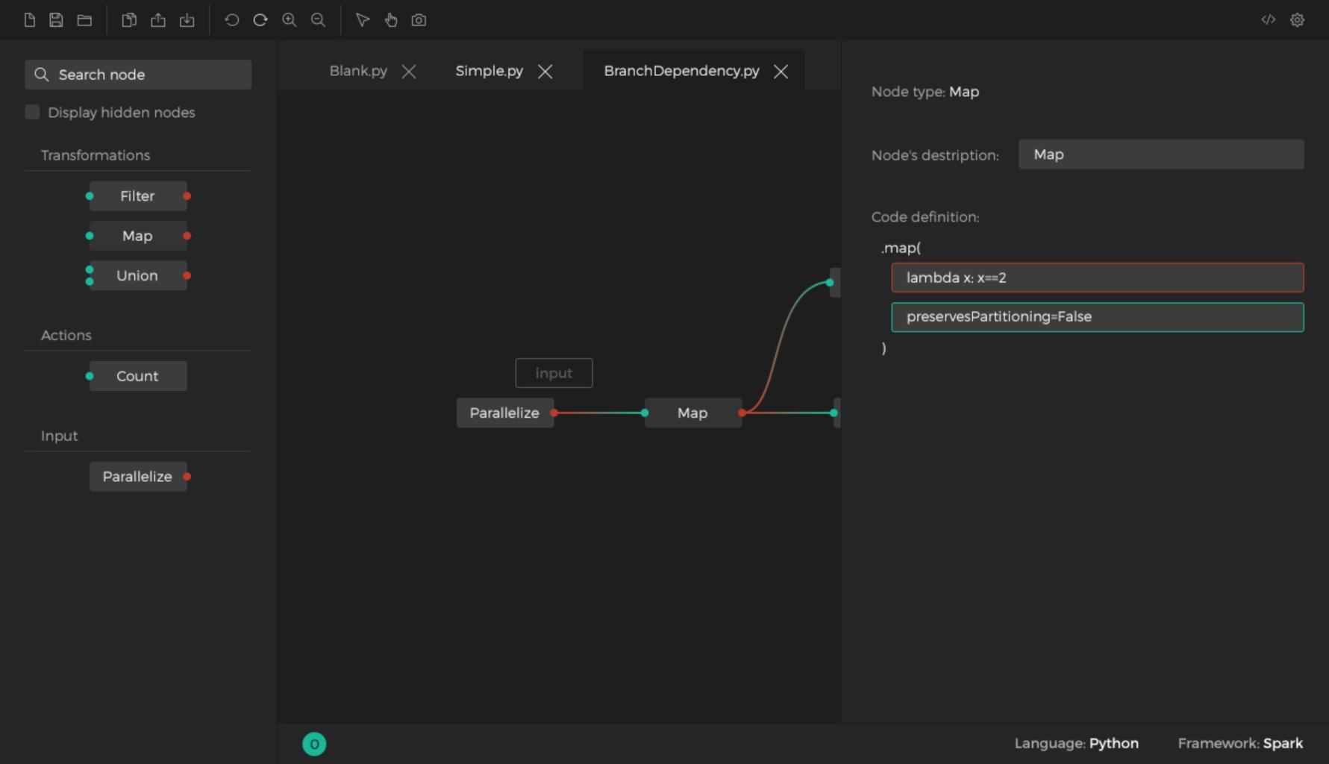Select the Parallelize node on canvas
Image resolution: width=1329 pixels, height=764 pixels.
[x=504, y=413]
